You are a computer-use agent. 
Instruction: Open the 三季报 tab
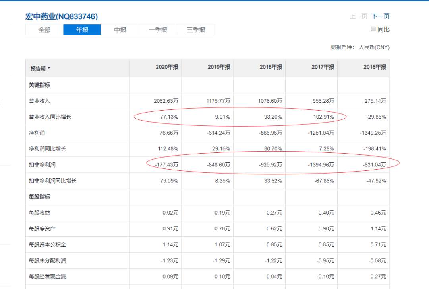(196, 29)
